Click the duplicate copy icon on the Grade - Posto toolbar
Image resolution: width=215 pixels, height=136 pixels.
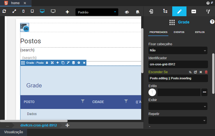coord(63,63)
